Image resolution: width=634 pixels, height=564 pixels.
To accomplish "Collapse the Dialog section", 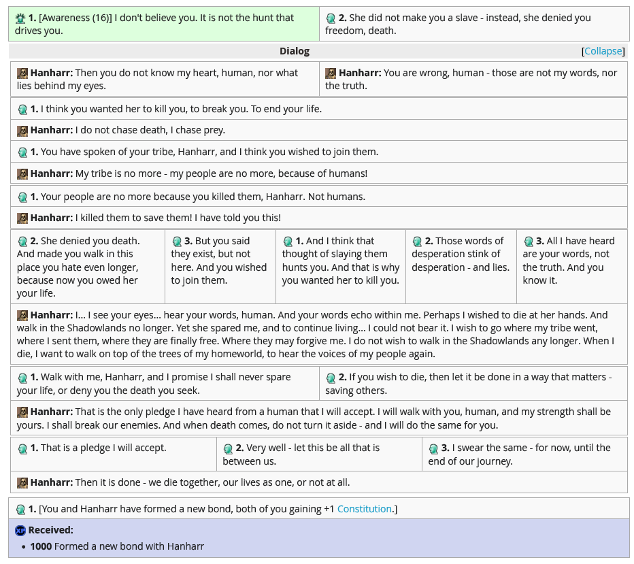I will point(603,51).
